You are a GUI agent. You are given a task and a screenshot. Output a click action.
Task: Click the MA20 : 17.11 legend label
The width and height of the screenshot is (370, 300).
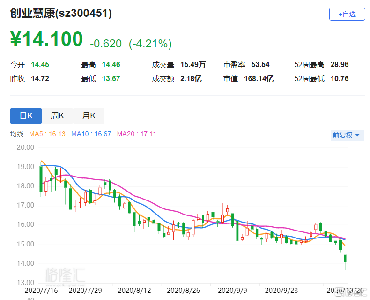pyautogui.click(x=137, y=134)
